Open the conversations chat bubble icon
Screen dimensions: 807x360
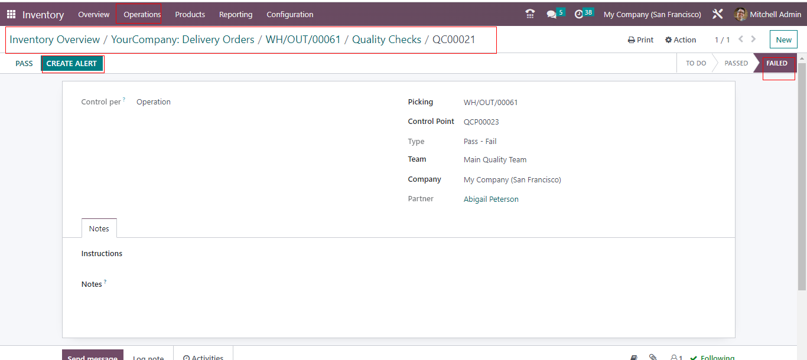552,14
